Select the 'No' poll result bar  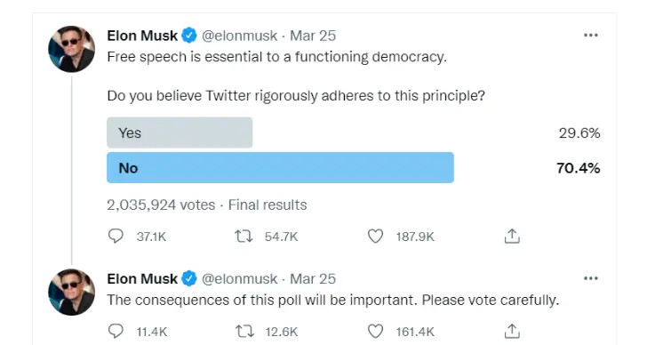[x=280, y=168]
